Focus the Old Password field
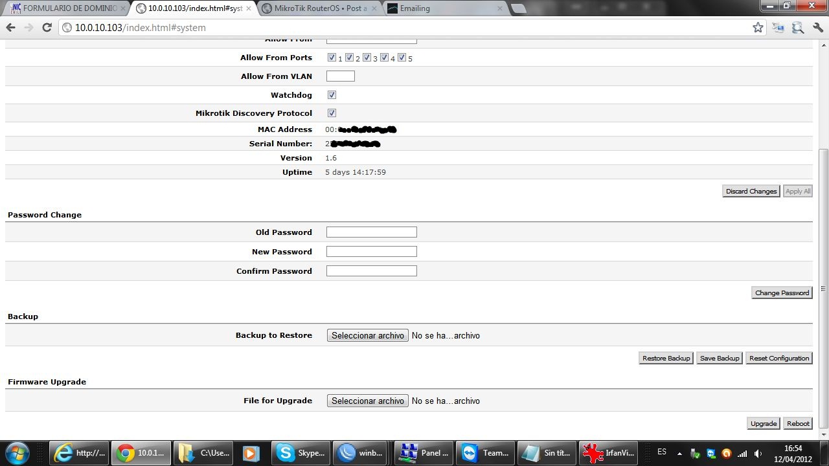The image size is (829, 466). click(x=372, y=232)
